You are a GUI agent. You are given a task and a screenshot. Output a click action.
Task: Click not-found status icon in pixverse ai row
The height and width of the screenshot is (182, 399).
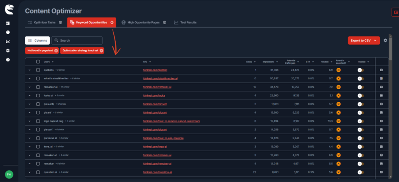[x=338, y=138]
